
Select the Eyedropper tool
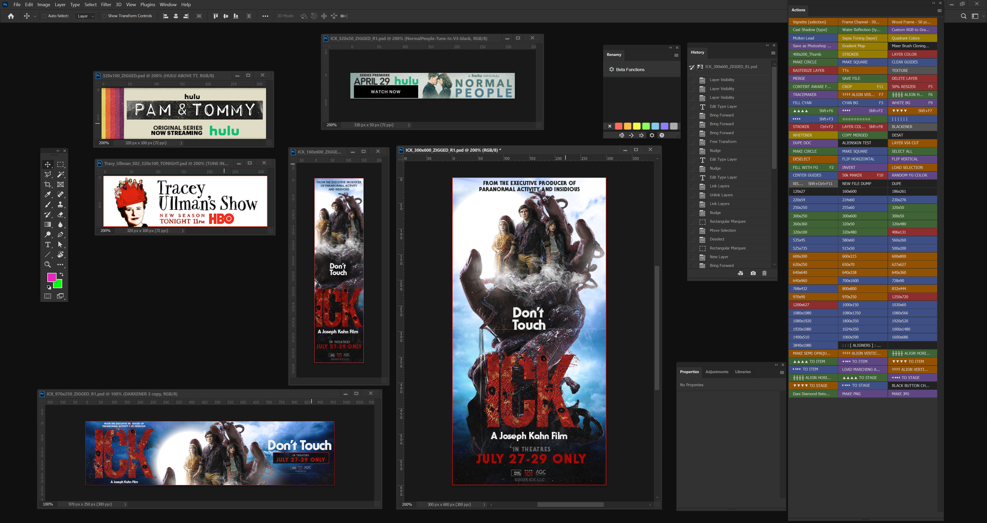pyautogui.click(x=48, y=194)
